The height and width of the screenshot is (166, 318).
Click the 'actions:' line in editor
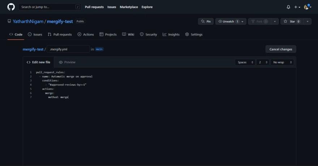pos(48,89)
